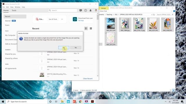Open the SPIT19_EdenHousing-Pro recent file

[57, 74]
